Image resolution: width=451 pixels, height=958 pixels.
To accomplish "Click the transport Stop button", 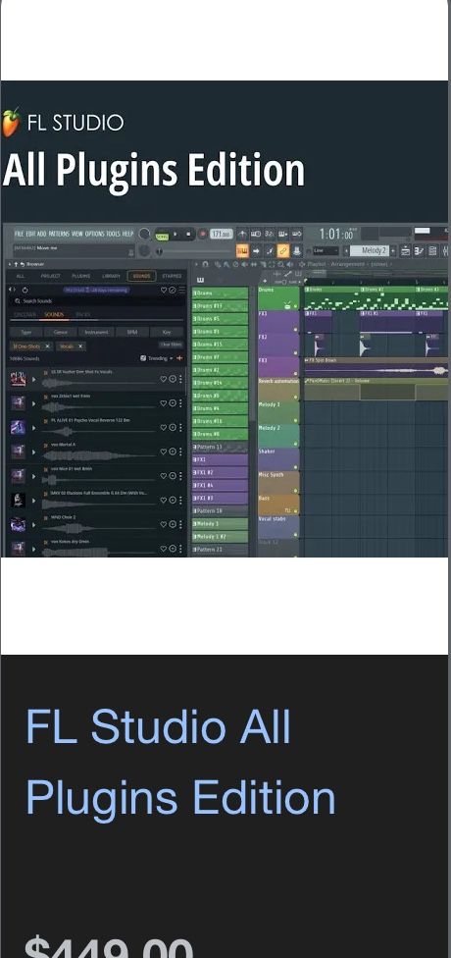I will coord(188,234).
